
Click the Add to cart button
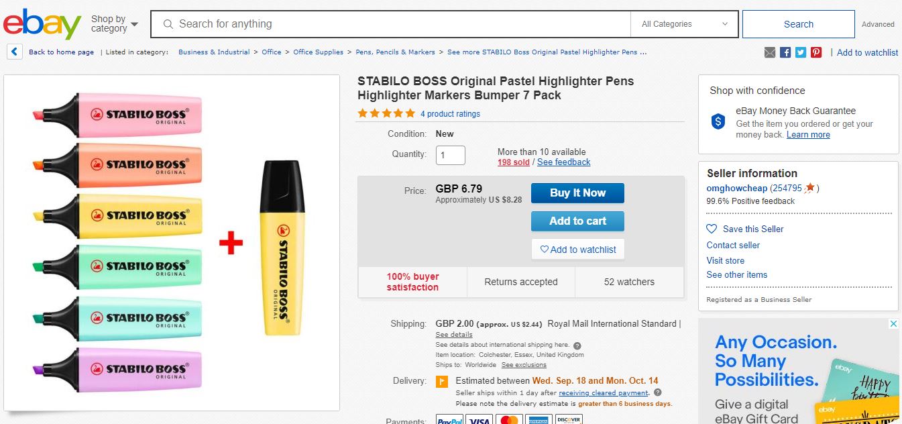tap(577, 221)
